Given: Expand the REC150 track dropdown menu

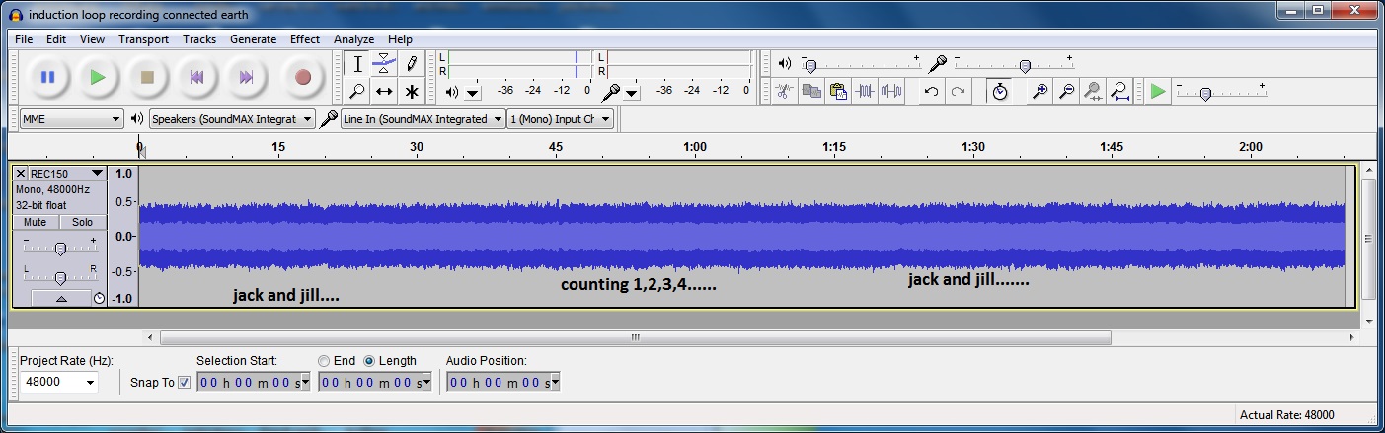Looking at the screenshot, I should pyautogui.click(x=97, y=174).
